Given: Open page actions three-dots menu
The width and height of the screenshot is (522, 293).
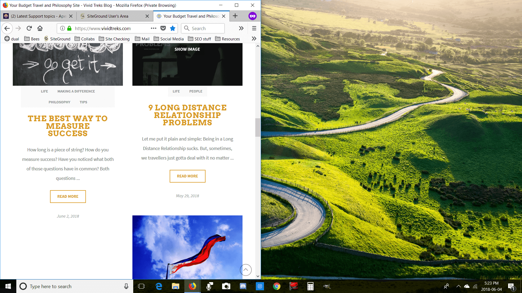Looking at the screenshot, I should tap(154, 28).
